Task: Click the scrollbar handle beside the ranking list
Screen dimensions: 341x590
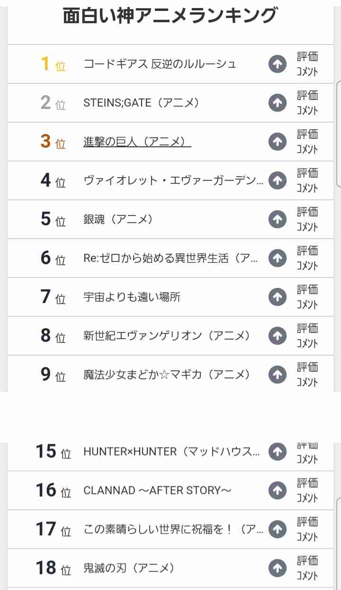Action: [338, 134]
